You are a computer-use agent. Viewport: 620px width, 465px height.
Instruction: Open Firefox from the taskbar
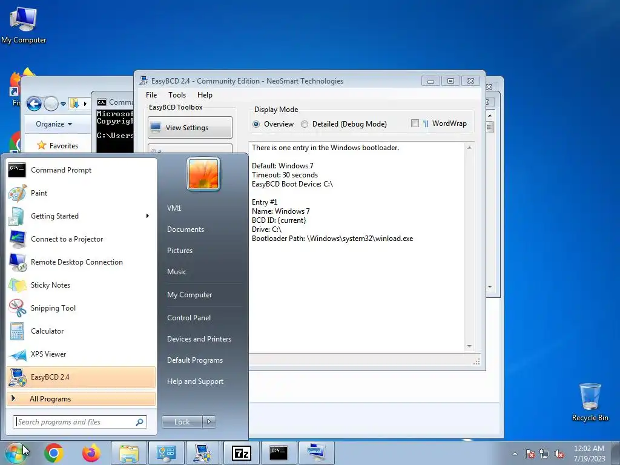click(x=91, y=453)
